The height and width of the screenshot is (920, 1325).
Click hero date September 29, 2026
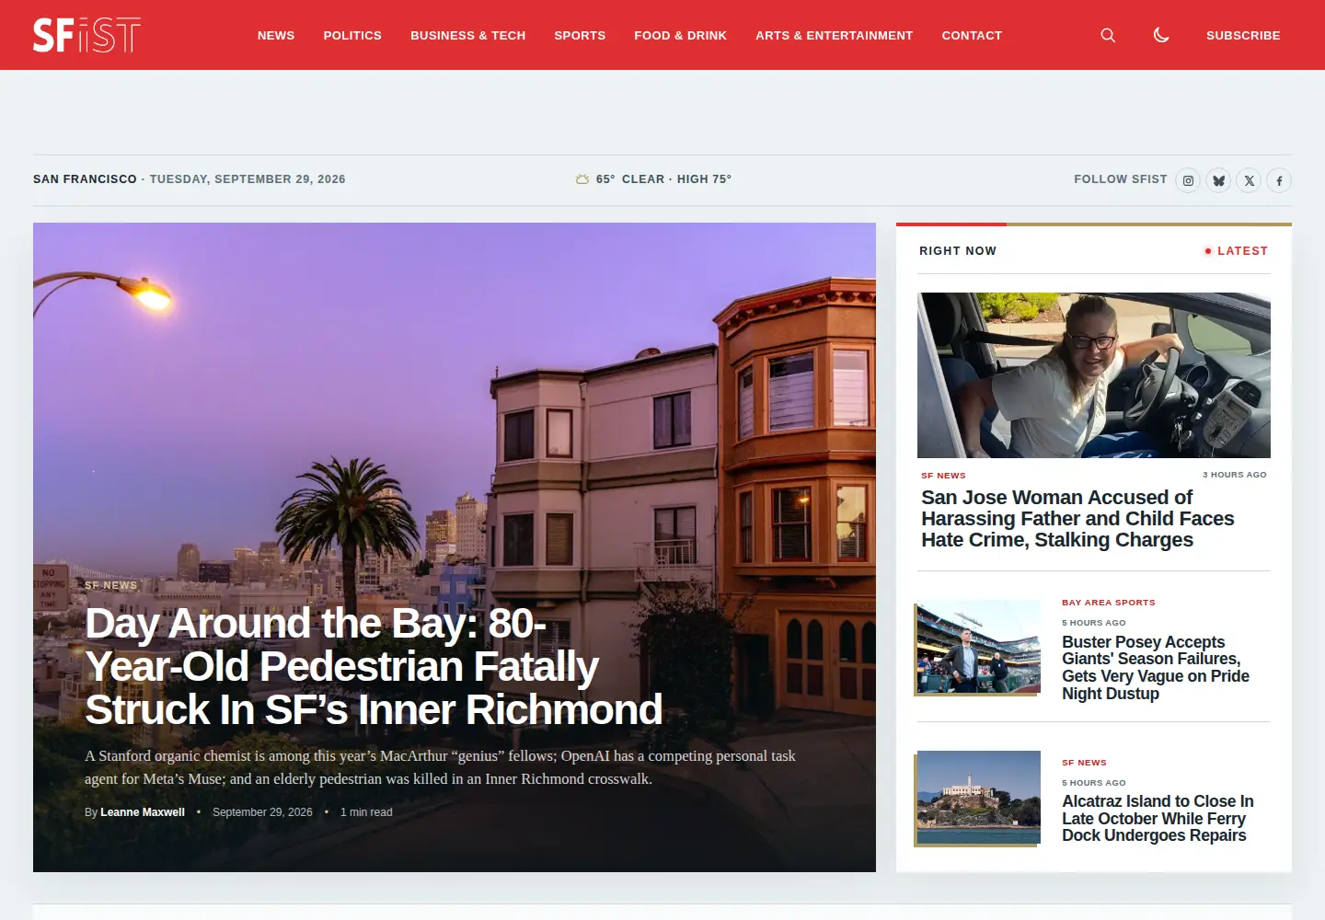pyautogui.click(x=262, y=812)
